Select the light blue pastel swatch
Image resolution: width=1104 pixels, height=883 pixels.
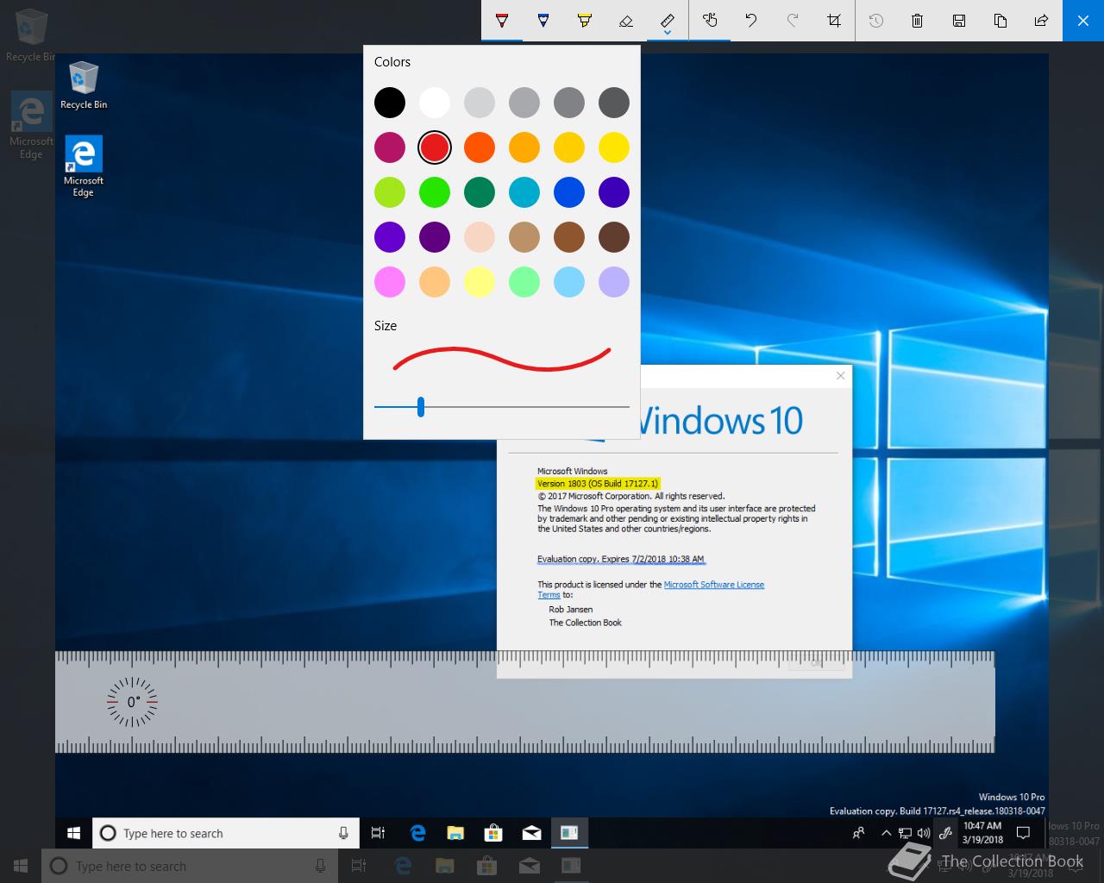(x=569, y=282)
